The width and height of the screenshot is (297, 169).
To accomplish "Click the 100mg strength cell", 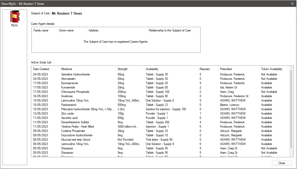I will pos(122,96).
